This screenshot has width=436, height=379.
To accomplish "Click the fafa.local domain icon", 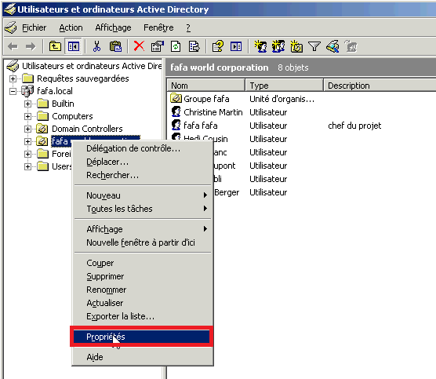I will (x=27, y=91).
